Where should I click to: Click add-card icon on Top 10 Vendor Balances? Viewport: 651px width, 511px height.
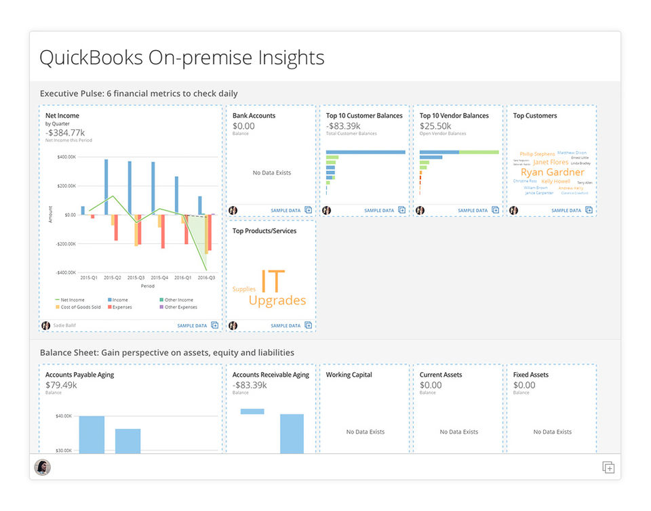pyautogui.click(x=496, y=211)
